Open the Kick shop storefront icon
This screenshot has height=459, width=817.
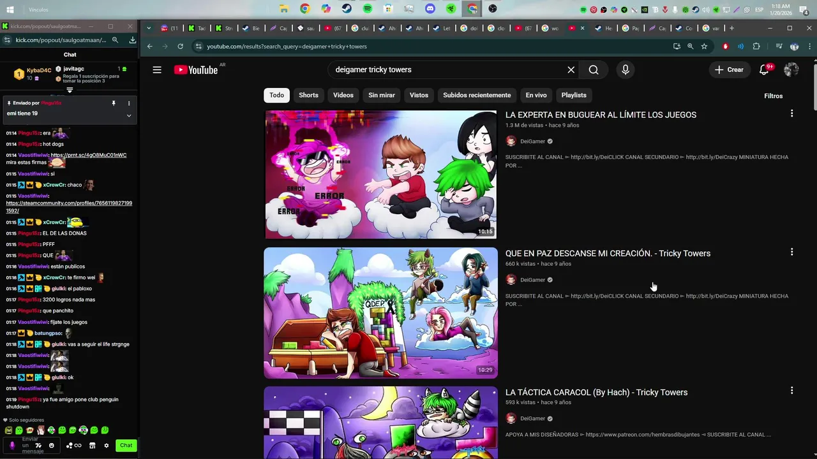(x=92, y=446)
